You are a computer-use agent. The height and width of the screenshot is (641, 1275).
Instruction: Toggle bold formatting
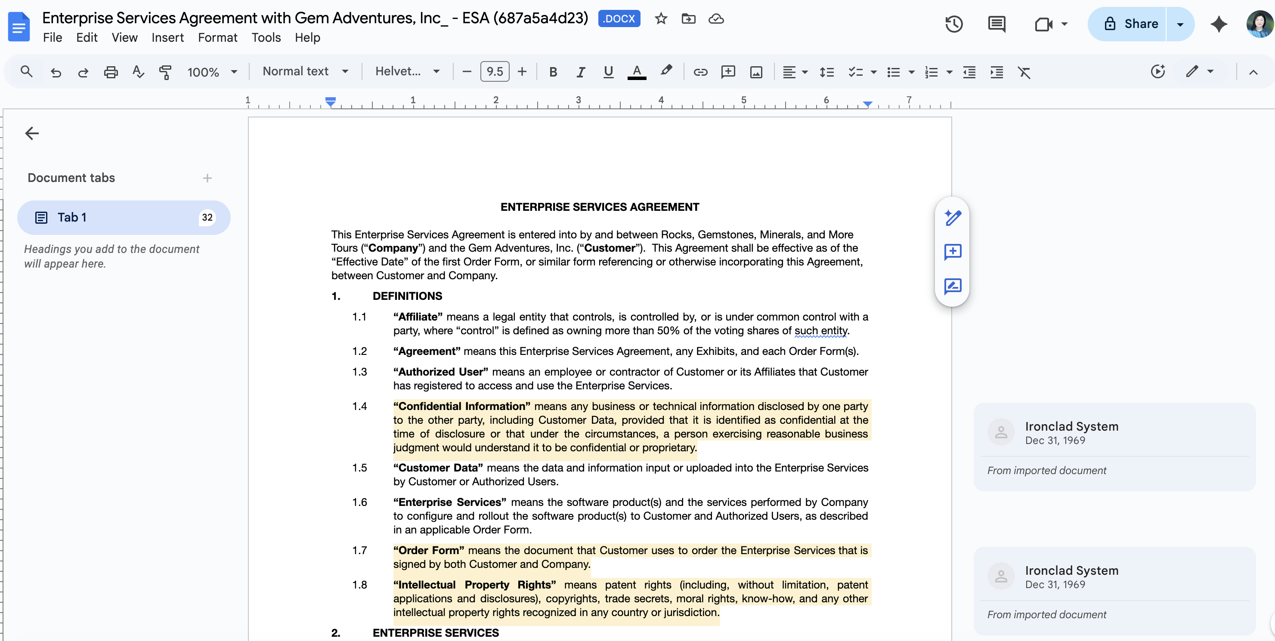(553, 72)
